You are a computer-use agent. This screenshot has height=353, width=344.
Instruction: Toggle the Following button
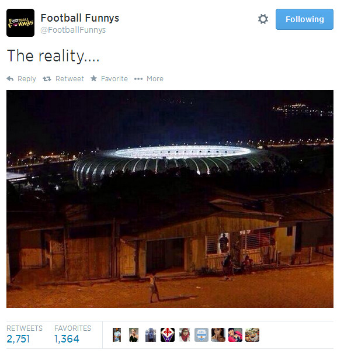[304, 19]
